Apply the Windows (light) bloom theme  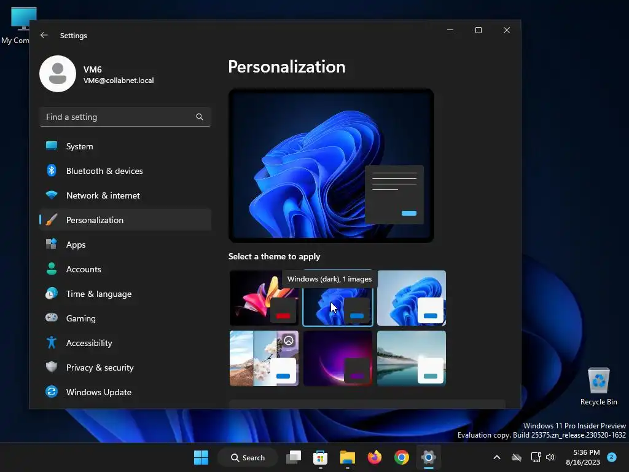click(x=412, y=298)
